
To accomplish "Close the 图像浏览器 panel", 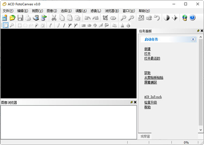I will (x=135, y=102).
